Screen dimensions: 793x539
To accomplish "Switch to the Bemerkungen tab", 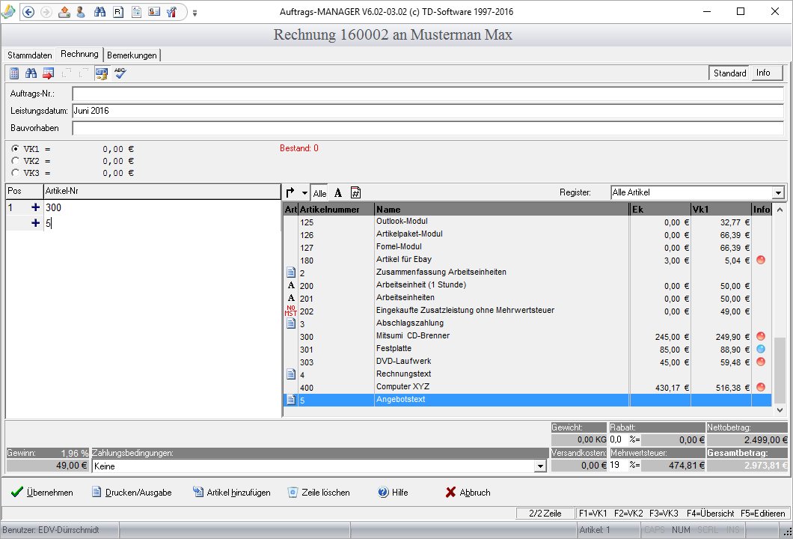I will [132, 55].
